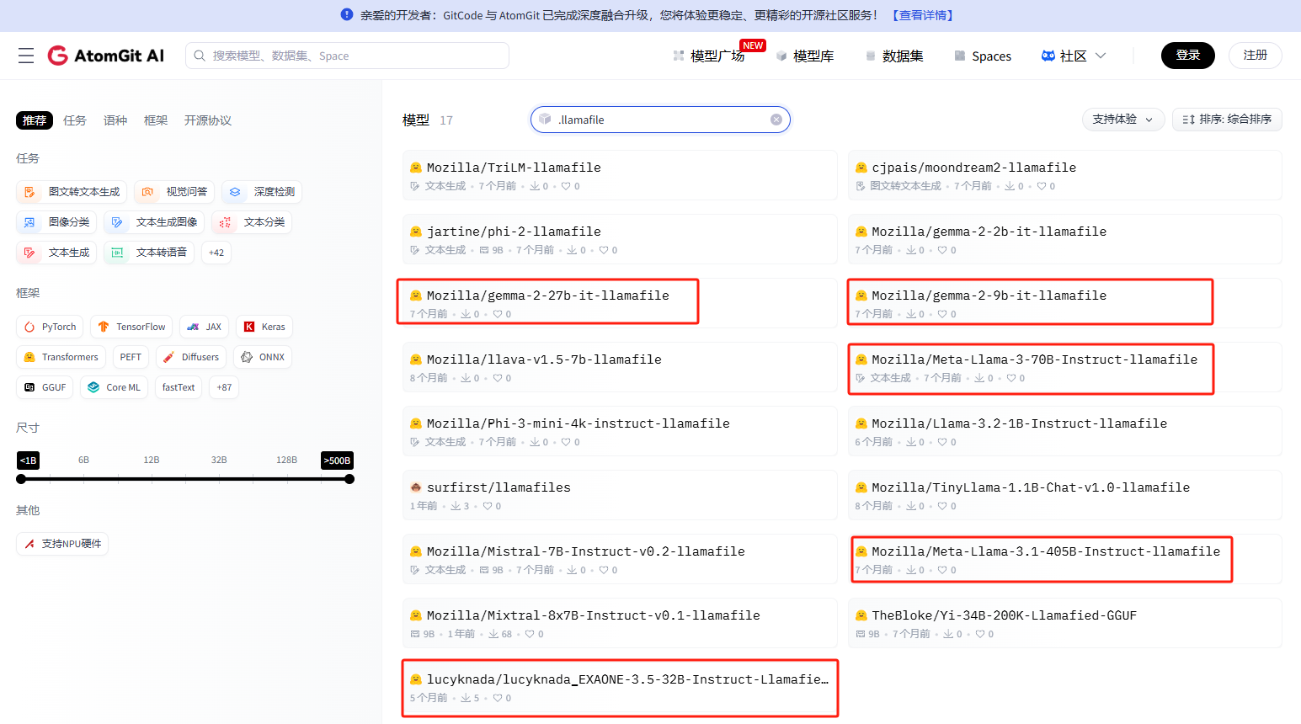Screen dimensions: 1301x724
Task: Open the 支持体验 dropdown
Action: coord(1123,120)
